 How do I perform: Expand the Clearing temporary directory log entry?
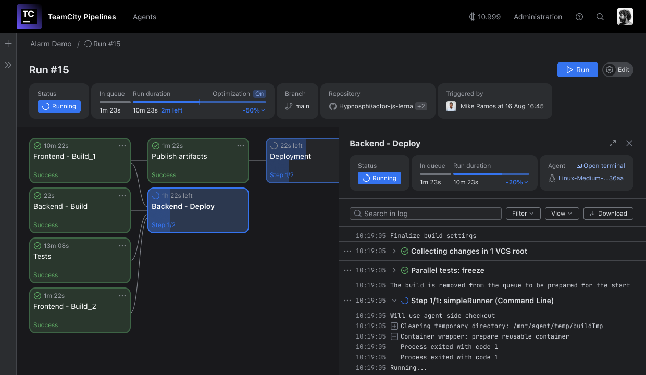point(394,326)
